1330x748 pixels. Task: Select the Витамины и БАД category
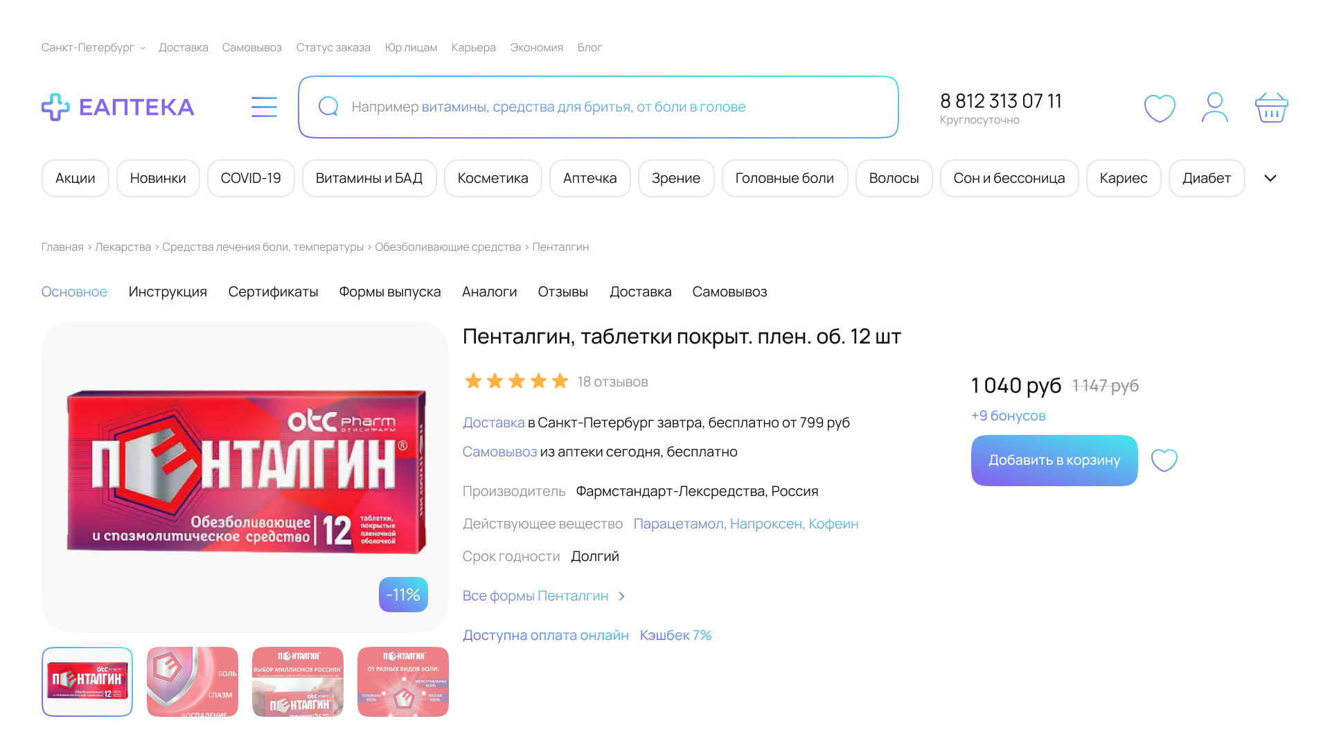[x=369, y=179]
